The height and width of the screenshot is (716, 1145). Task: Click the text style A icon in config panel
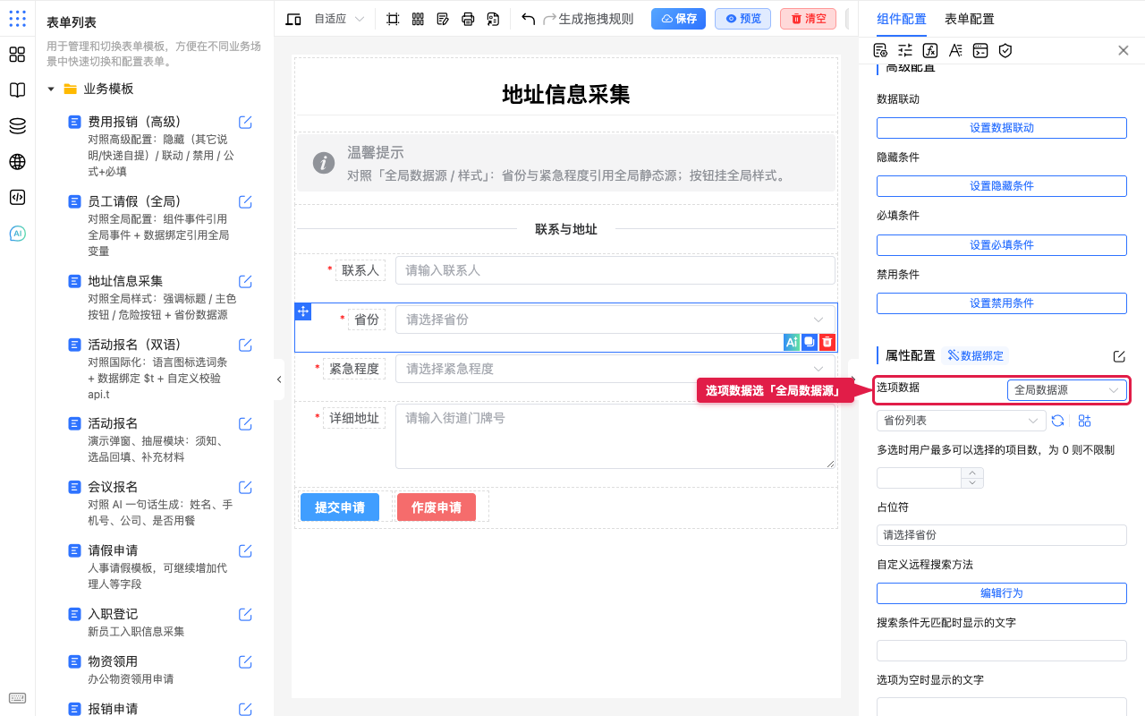pos(955,50)
